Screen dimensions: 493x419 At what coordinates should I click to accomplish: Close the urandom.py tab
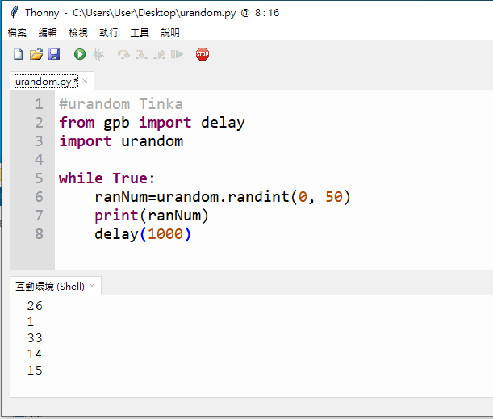pos(85,81)
